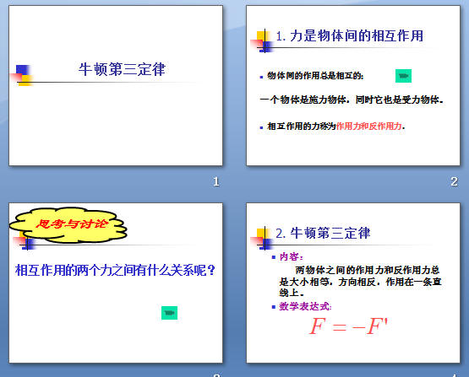Click bullet text 物体间的作用总是相互的
The image size is (469, 377).
(315, 76)
